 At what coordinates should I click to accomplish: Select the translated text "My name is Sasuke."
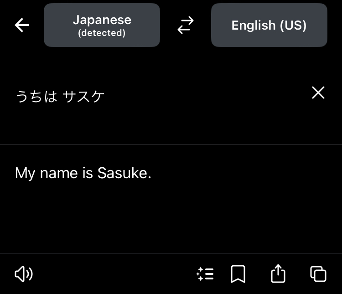coord(83,173)
